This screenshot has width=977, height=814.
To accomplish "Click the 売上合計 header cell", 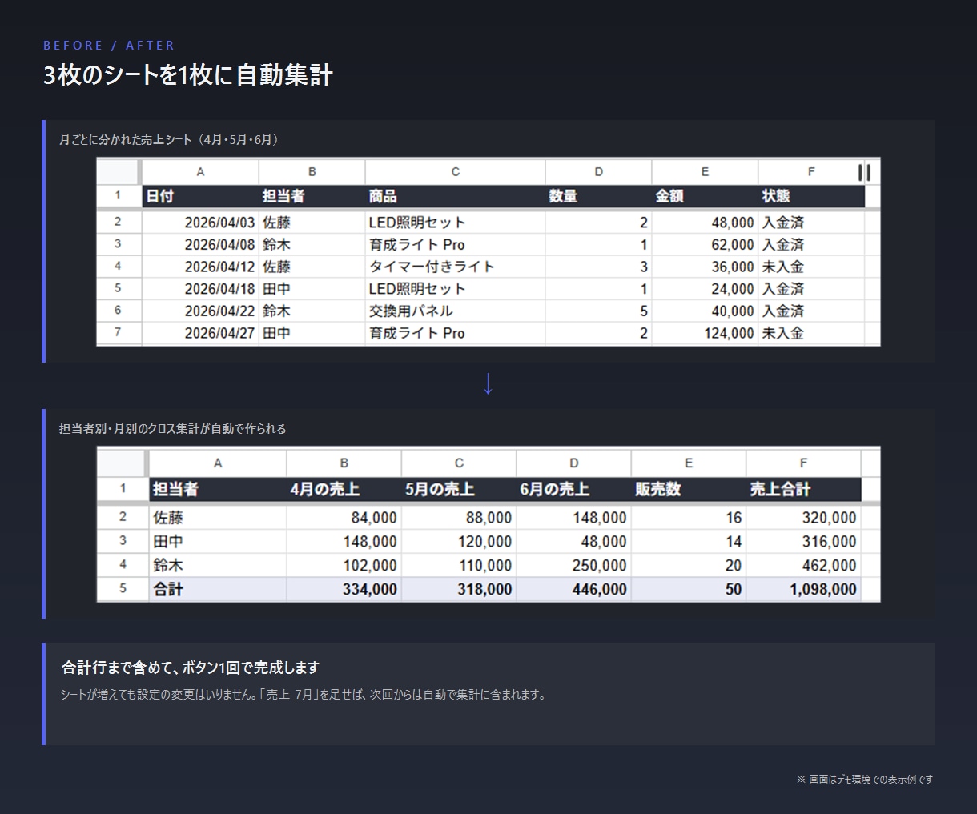I will (x=803, y=489).
